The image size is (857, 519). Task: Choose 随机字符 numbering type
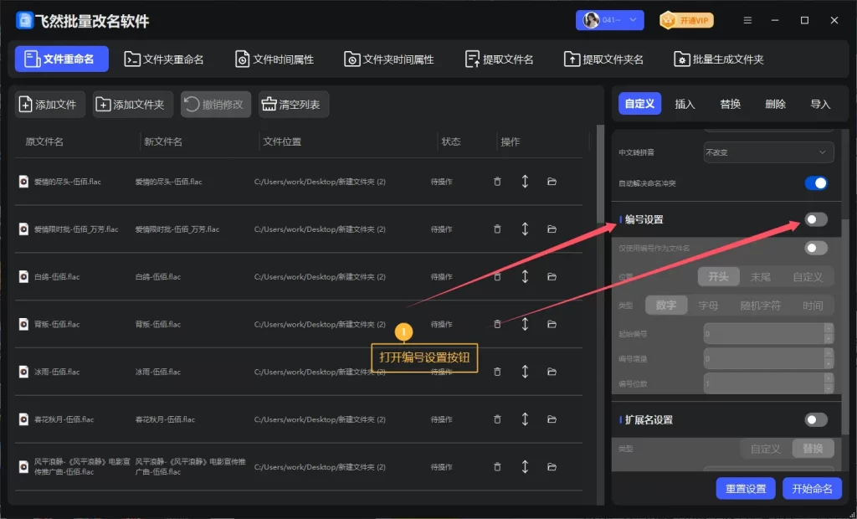pos(761,306)
